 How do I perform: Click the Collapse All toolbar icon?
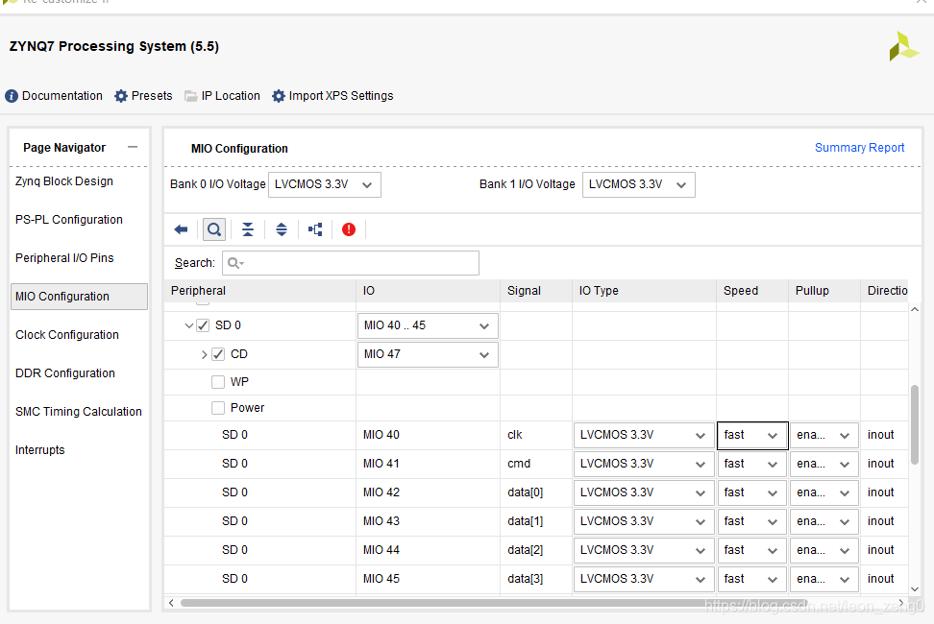click(x=248, y=229)
